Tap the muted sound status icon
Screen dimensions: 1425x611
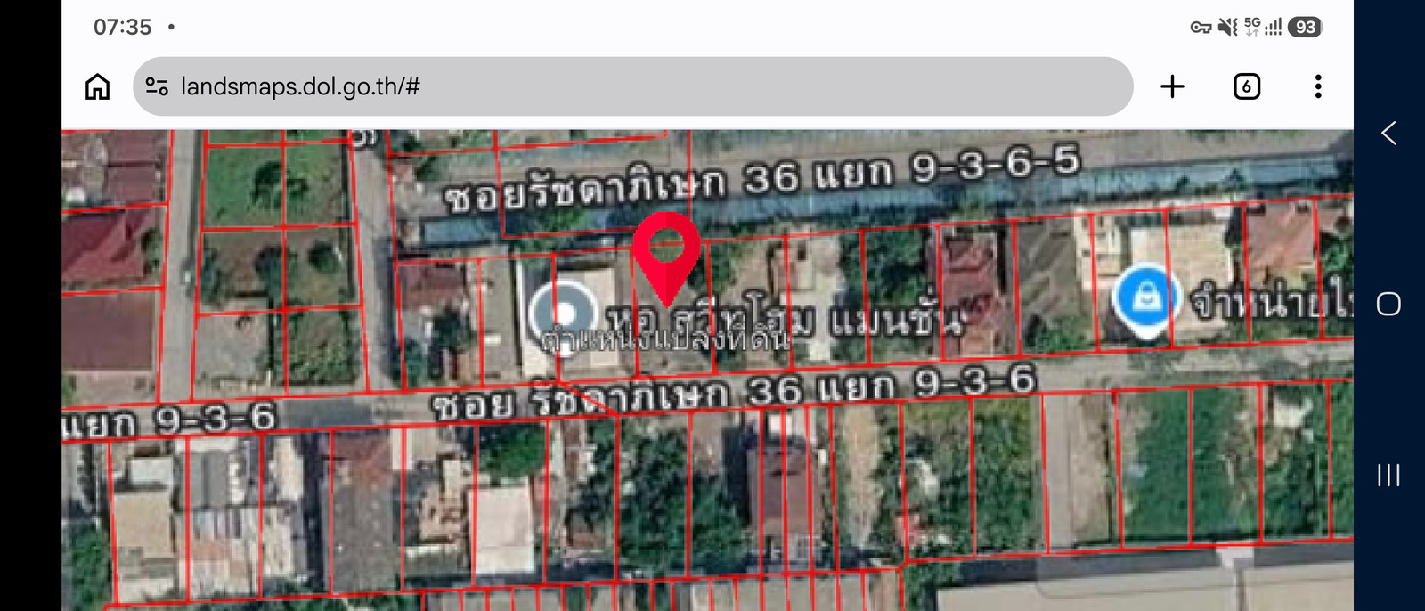tap(1227, 28)
